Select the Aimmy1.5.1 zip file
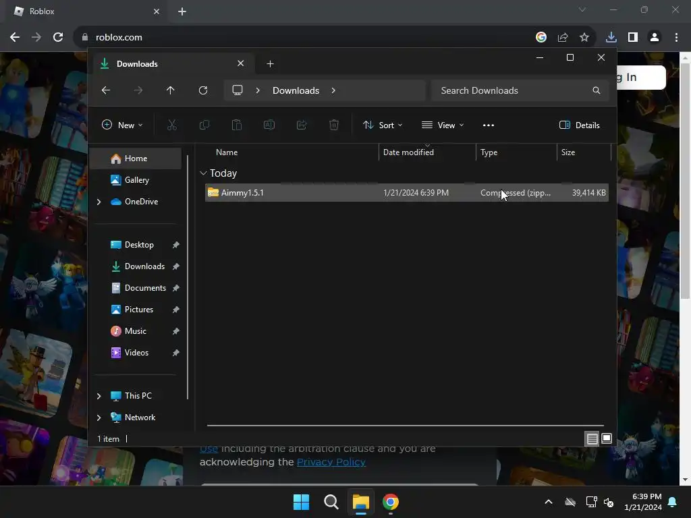Image resolution: width=691 pixels, height=518 pixels. pos(406,193)
